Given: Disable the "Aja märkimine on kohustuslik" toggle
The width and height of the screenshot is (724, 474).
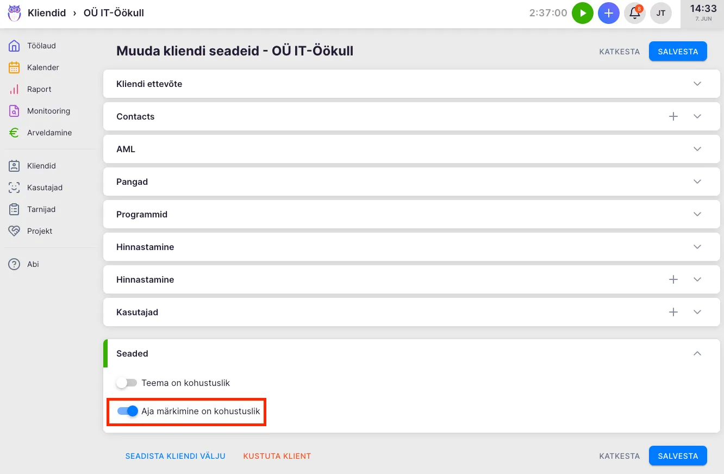Looking at the screenshot, I should pos(128,411).
